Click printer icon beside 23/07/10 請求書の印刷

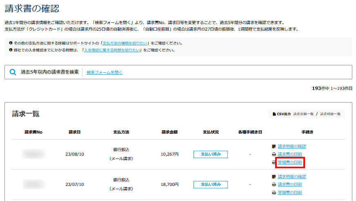point(274,185)
